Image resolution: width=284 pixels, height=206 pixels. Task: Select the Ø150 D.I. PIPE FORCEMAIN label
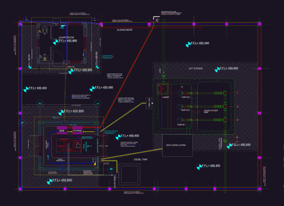tap(220, 144)
